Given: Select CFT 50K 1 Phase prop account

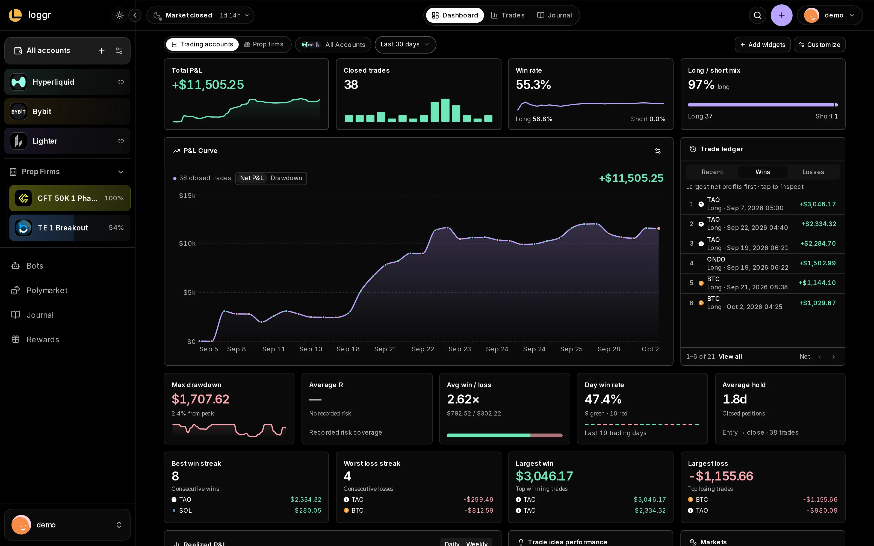Looking at the screenshot, I should click(70, 198).
